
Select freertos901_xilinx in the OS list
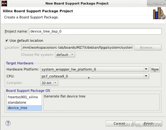[24, 97]
